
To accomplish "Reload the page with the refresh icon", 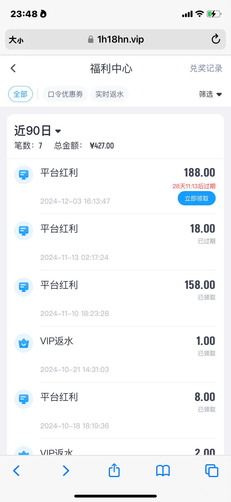I will pyautogui.click(x=216, y=39).
